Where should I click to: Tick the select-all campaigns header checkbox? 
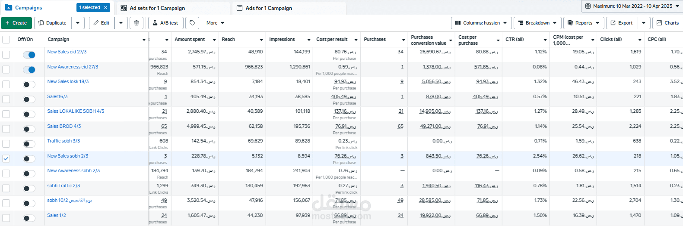pos(6,40)
